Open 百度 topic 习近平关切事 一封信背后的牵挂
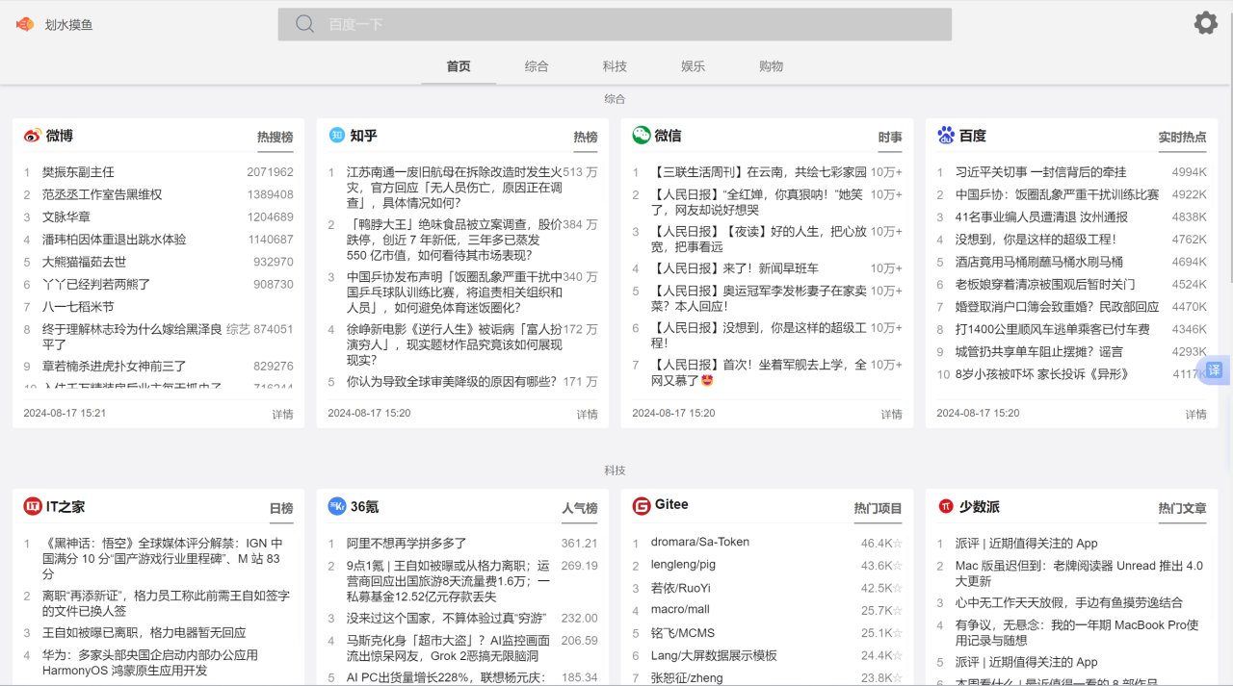The width and height of the screenshot is (1233, 686). [1040, 172]
